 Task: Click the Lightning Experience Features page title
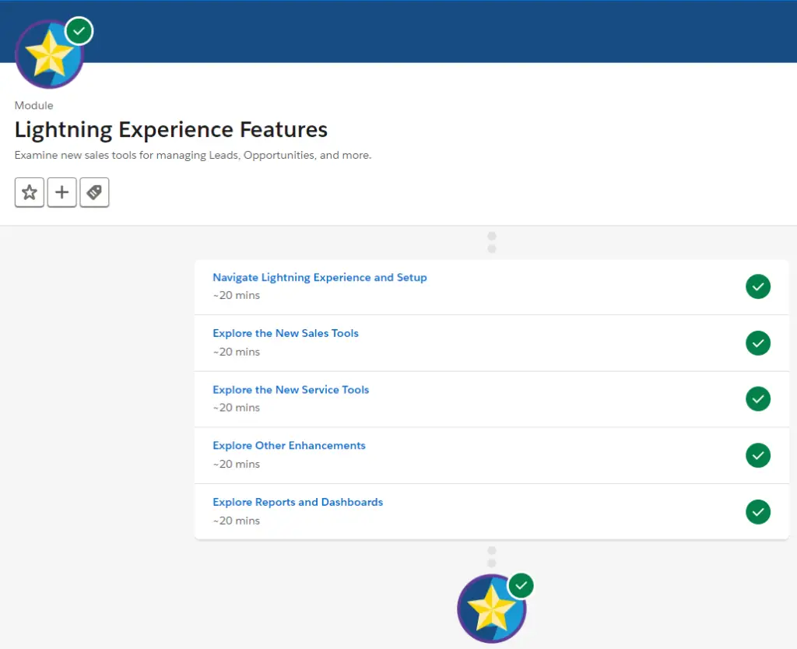tap(170, 129)
